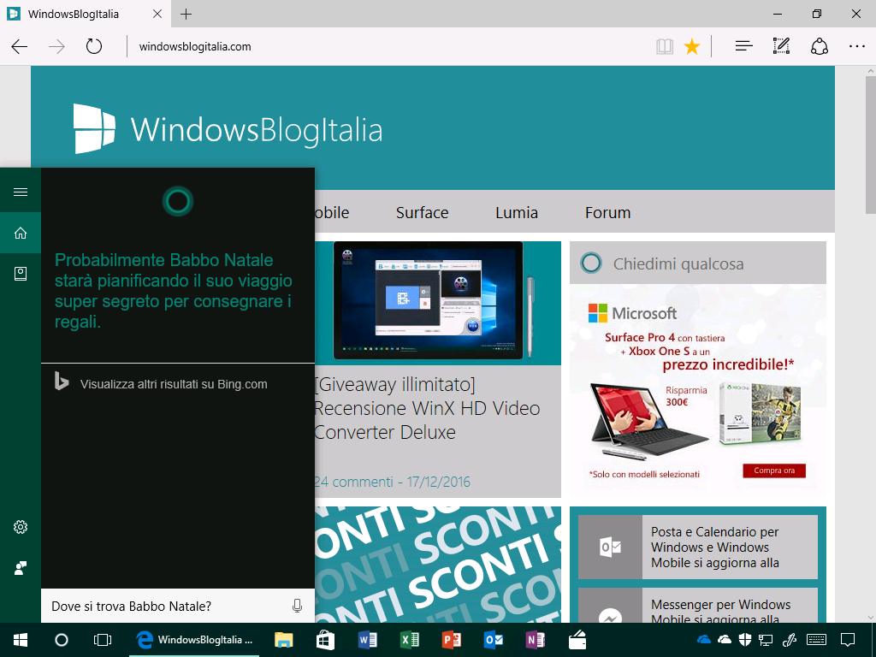The image size is (876, 657).
Task: Open Windows Ink Workspace in the tray
Action: pos(790,640)
